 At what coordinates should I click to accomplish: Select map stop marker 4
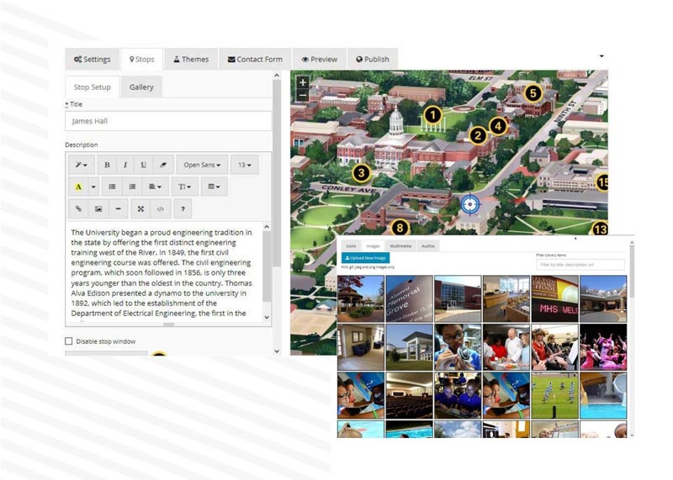pos(498,126)
